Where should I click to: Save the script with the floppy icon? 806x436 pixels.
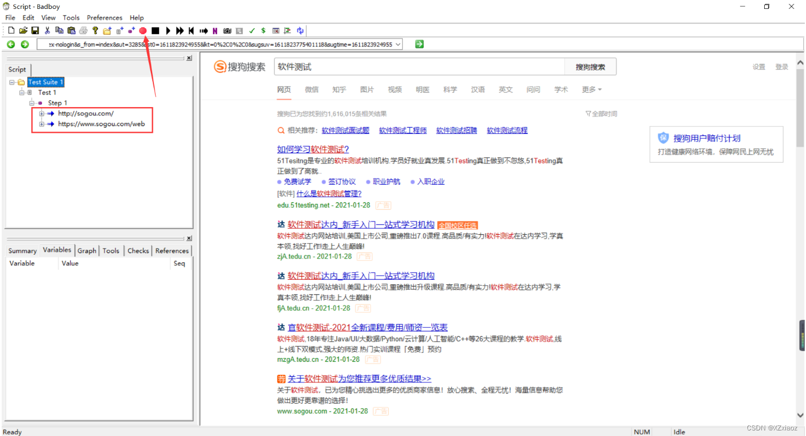tap(35, 31)
